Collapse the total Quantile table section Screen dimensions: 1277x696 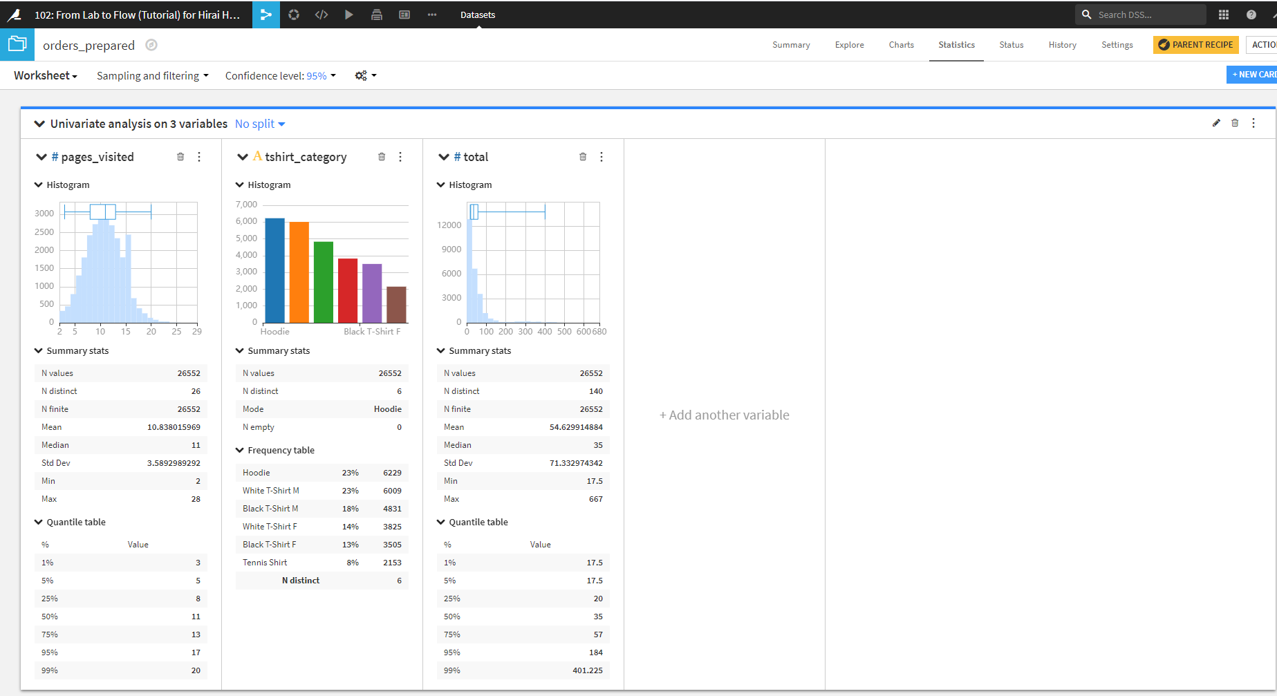[x=441, y=522]
